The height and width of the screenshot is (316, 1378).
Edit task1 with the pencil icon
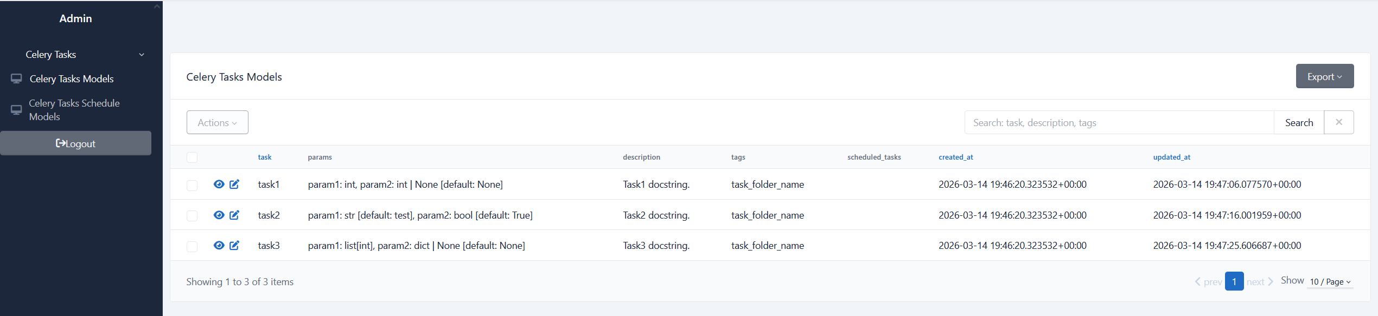(234, 184)
